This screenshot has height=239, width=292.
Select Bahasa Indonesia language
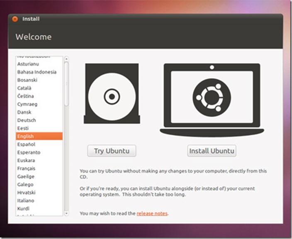[x=39, y=72]
